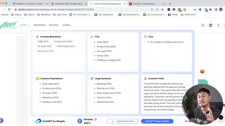225x126 pixels.
Task: Click the Pros thumbs-up icon
Action: tap(92, 37)
